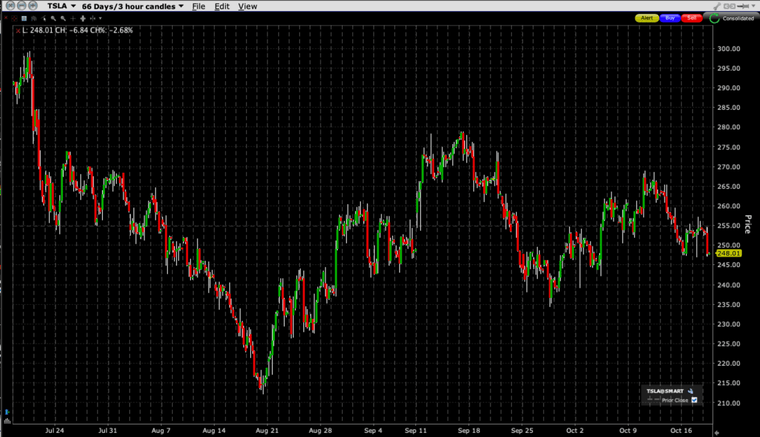Click the left arrow below price axis
Image resolution: width=760 pixels, height=437 pixels.
(716, 433)
